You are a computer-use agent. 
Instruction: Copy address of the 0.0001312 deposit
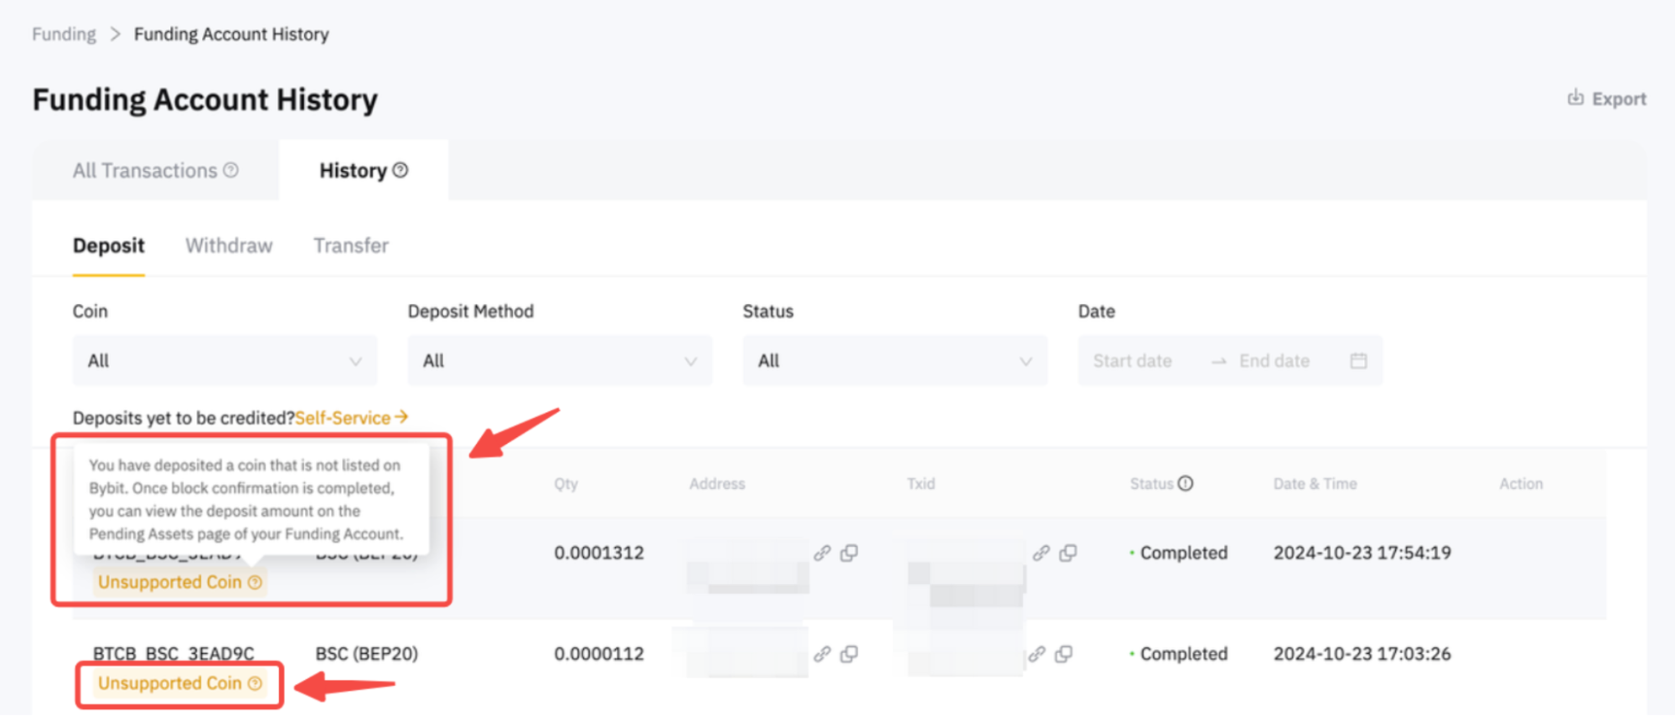849,553
